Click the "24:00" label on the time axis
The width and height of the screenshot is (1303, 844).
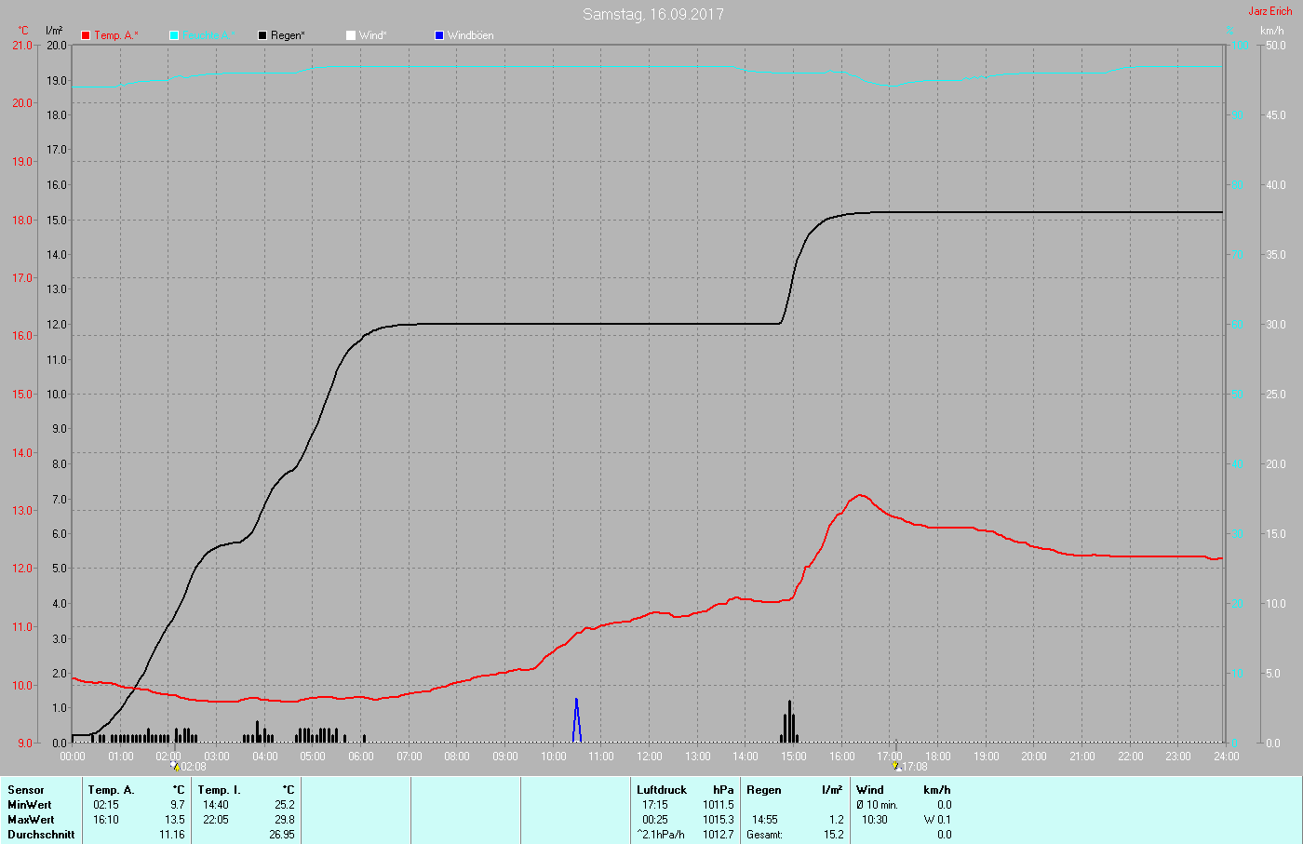[1227, 757]
